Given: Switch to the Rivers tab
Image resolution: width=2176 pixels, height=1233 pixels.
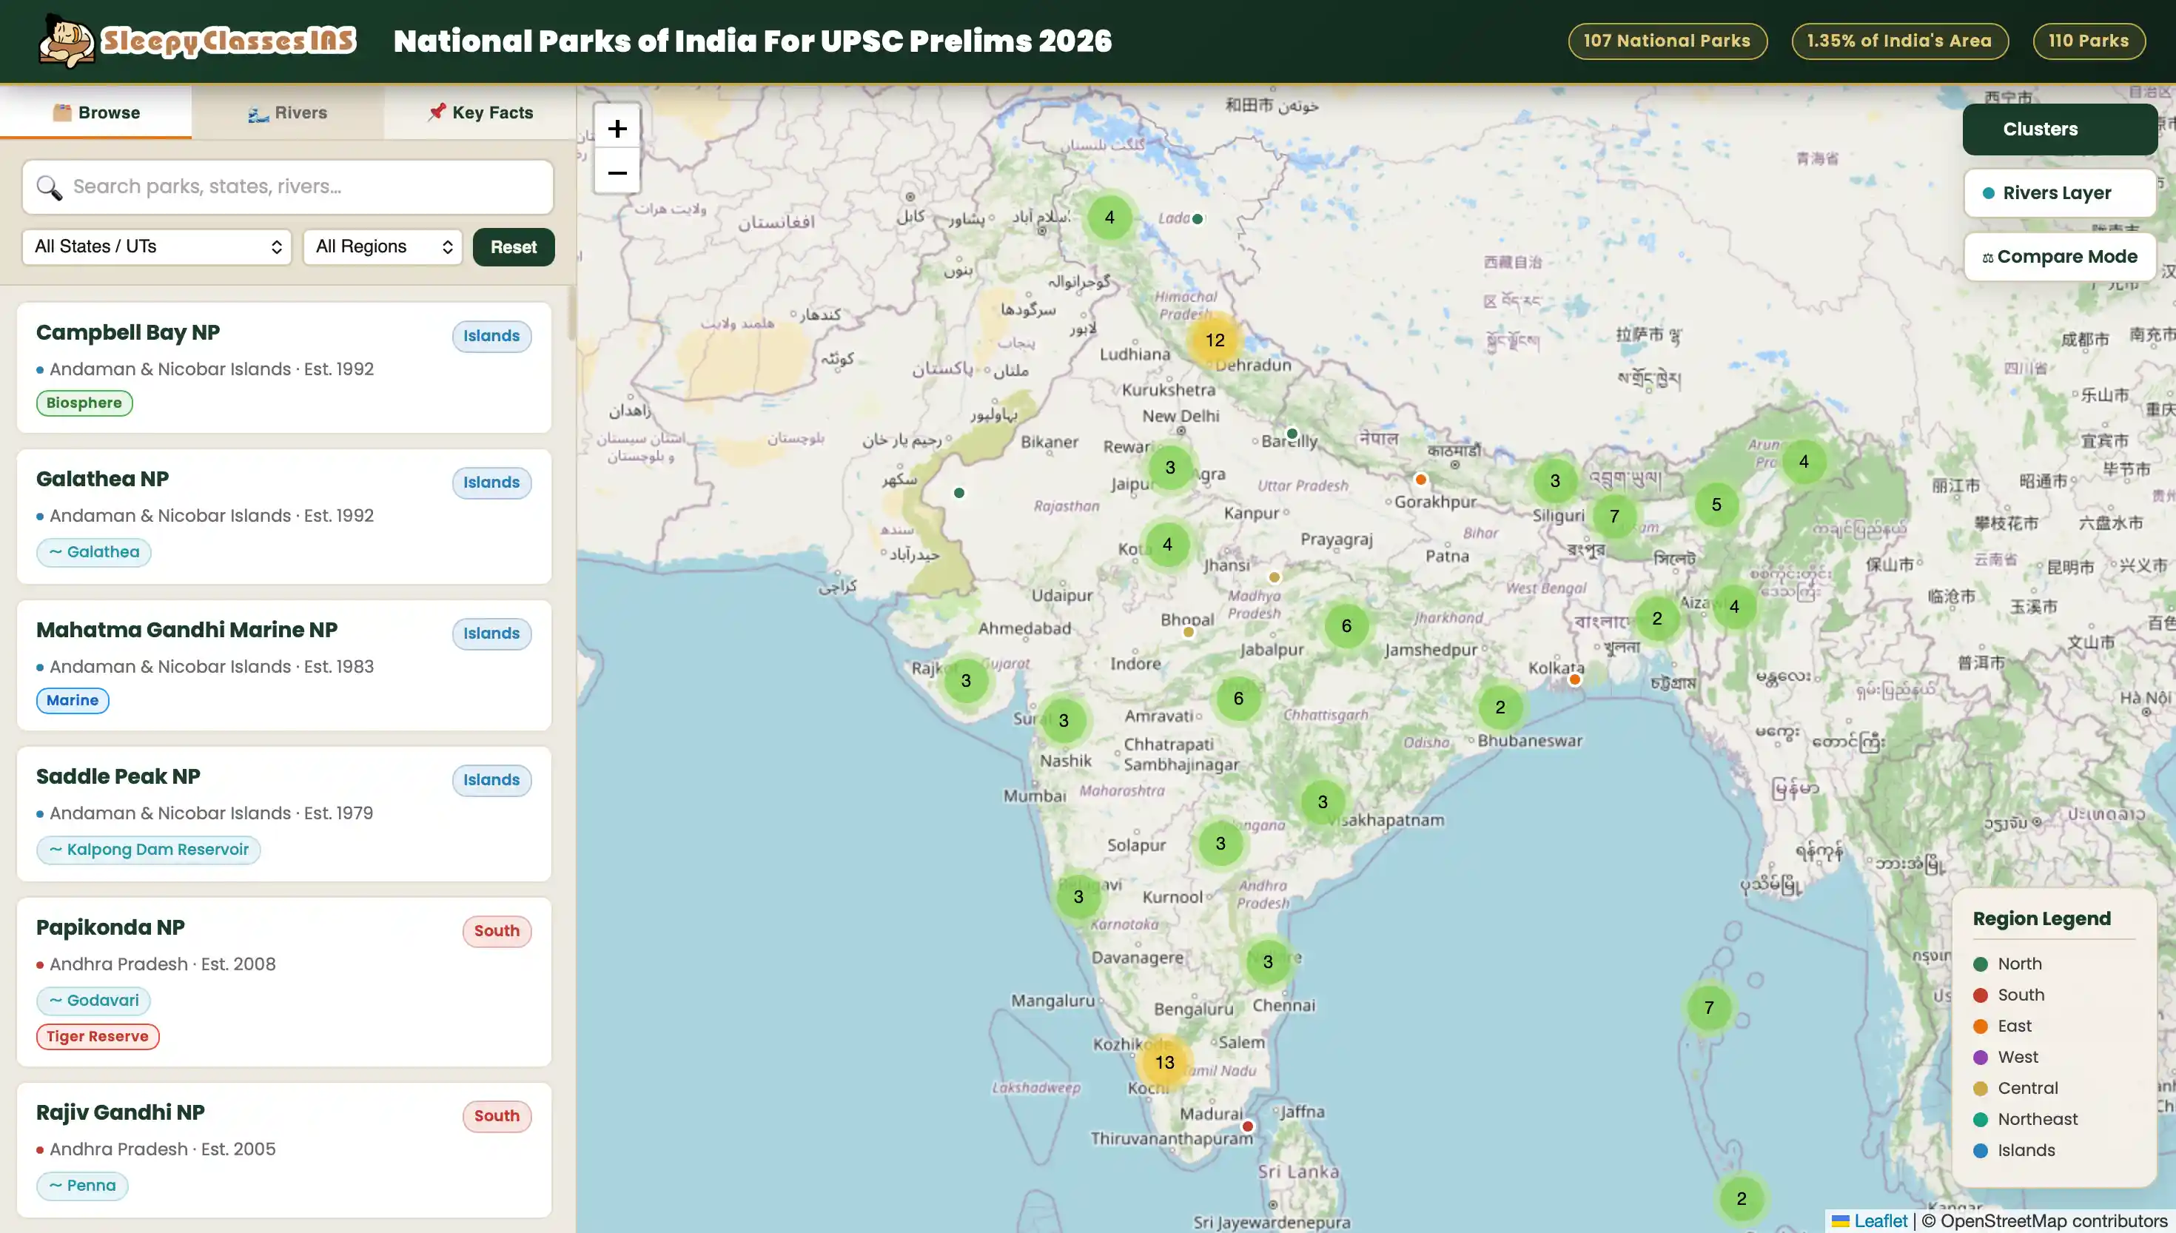Looking at the screenshot, I should pos(288,112).
